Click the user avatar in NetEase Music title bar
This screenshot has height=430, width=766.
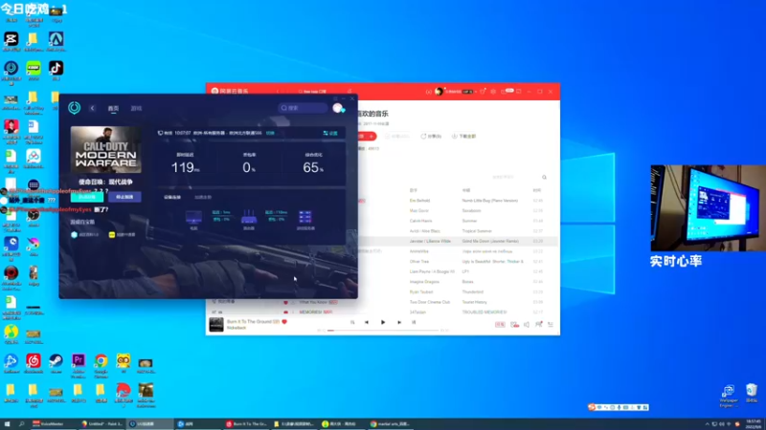[439, 91]
